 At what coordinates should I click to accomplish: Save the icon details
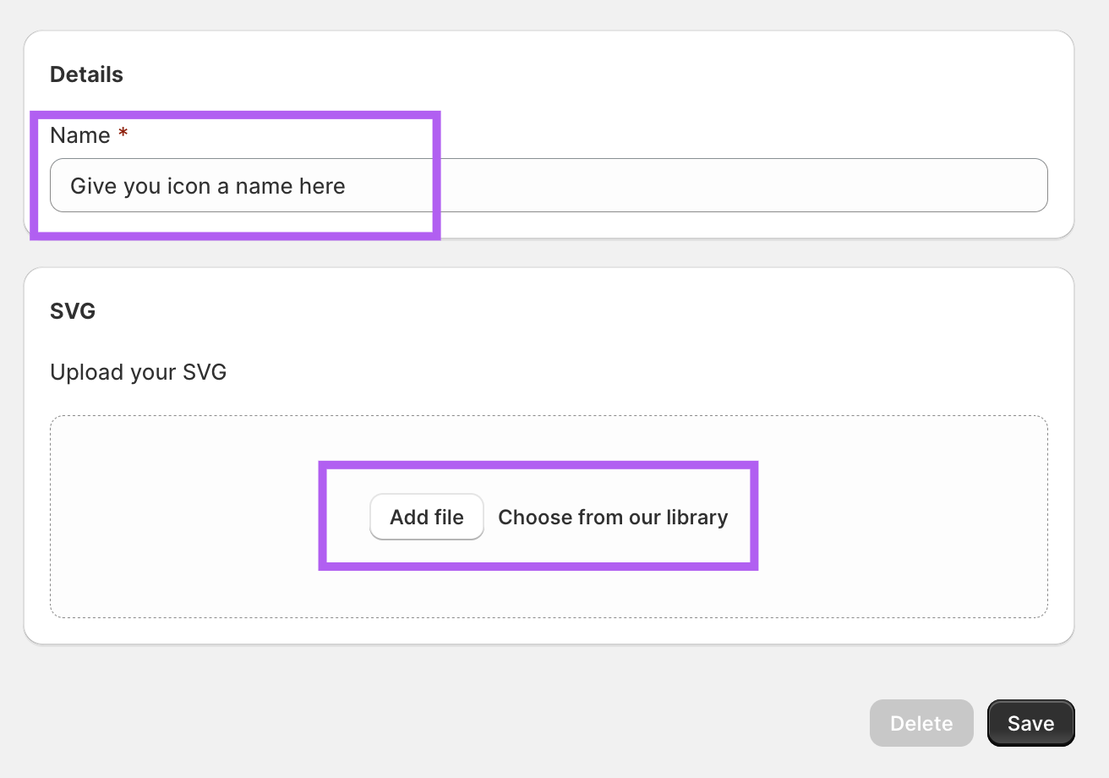[1030, 723]
